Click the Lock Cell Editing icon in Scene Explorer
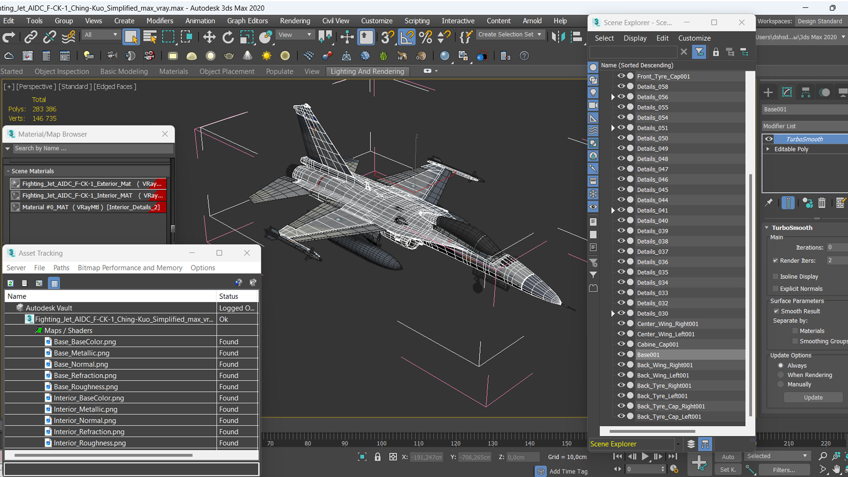 click(716, 52)
